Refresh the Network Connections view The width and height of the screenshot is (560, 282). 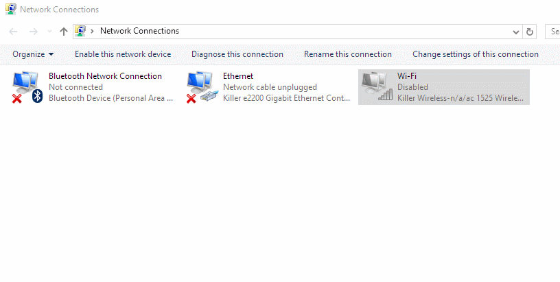530,32
